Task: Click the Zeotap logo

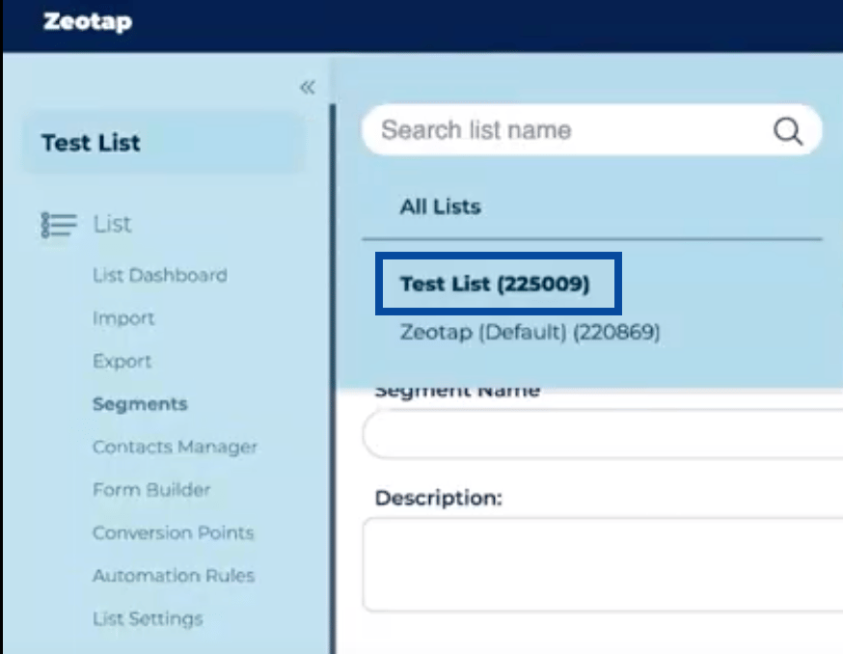Action: (88, 21)
